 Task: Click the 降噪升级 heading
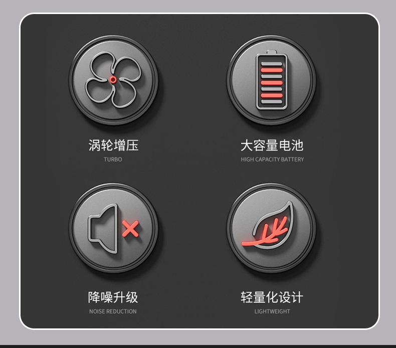click(x=113, y=297)
